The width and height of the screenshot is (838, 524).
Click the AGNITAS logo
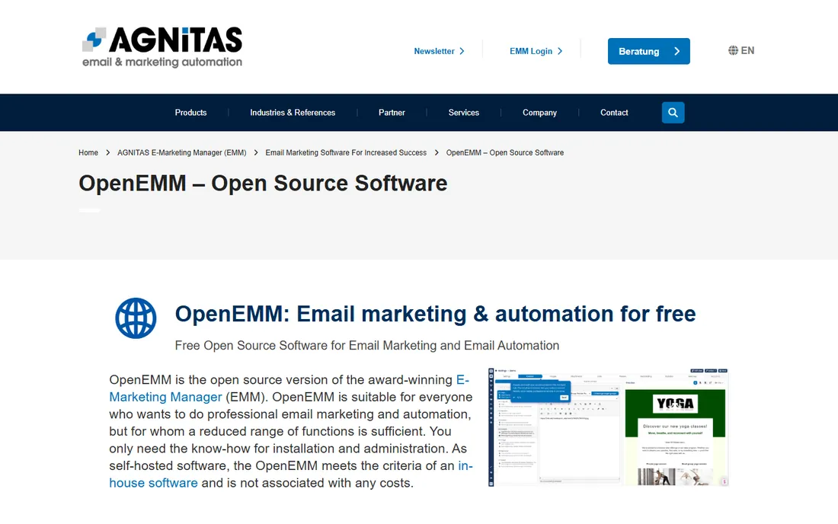tap(162, 47)
